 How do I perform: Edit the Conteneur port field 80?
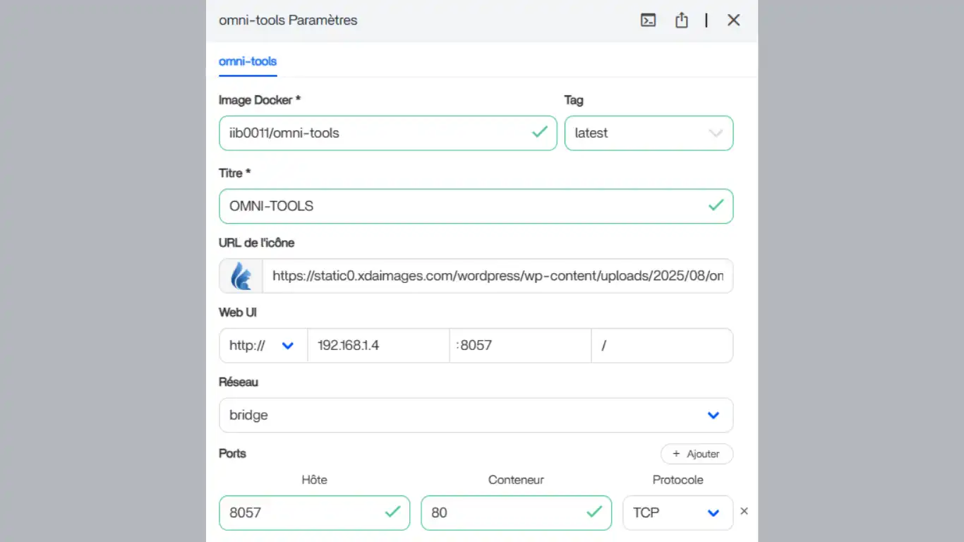point(505,513)
